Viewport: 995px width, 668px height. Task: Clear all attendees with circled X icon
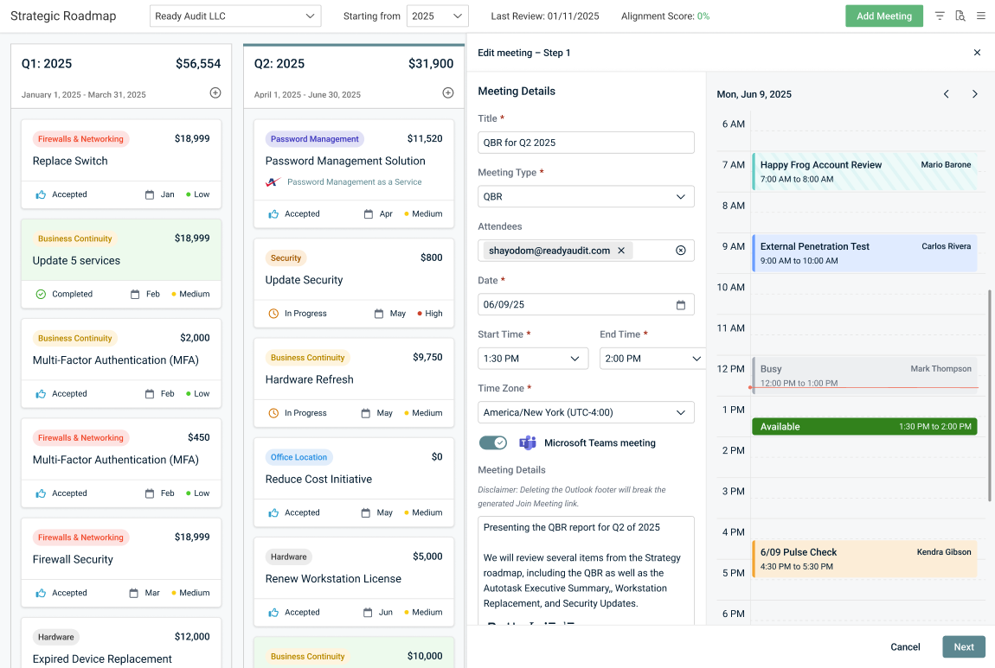(681, 251)
